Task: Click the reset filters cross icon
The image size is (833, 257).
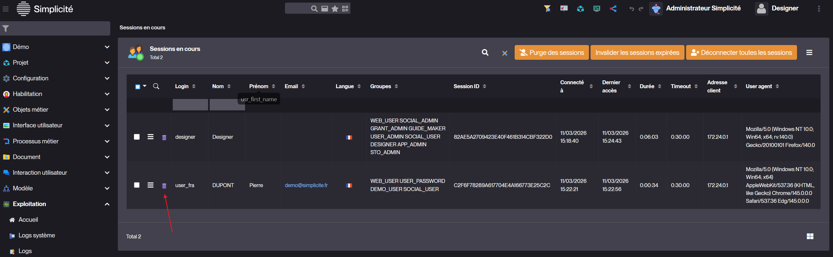Action: [x=505, y=53]
